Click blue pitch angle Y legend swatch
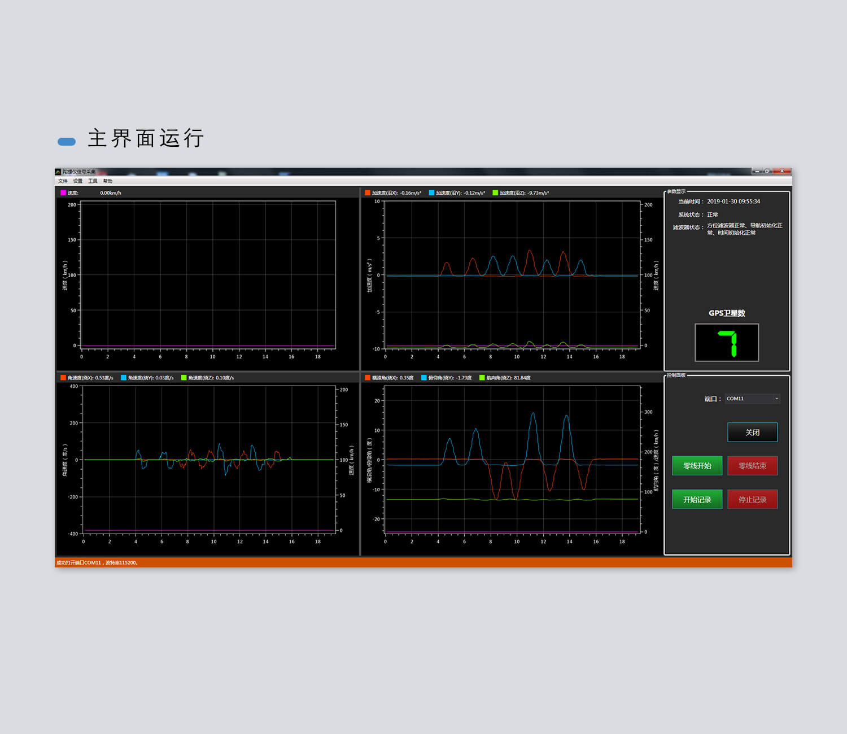This screenshot has width=847, height=734. click(x=424, y=378)
